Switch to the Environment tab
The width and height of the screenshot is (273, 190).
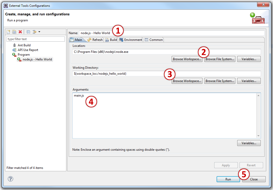click(131, 40)
